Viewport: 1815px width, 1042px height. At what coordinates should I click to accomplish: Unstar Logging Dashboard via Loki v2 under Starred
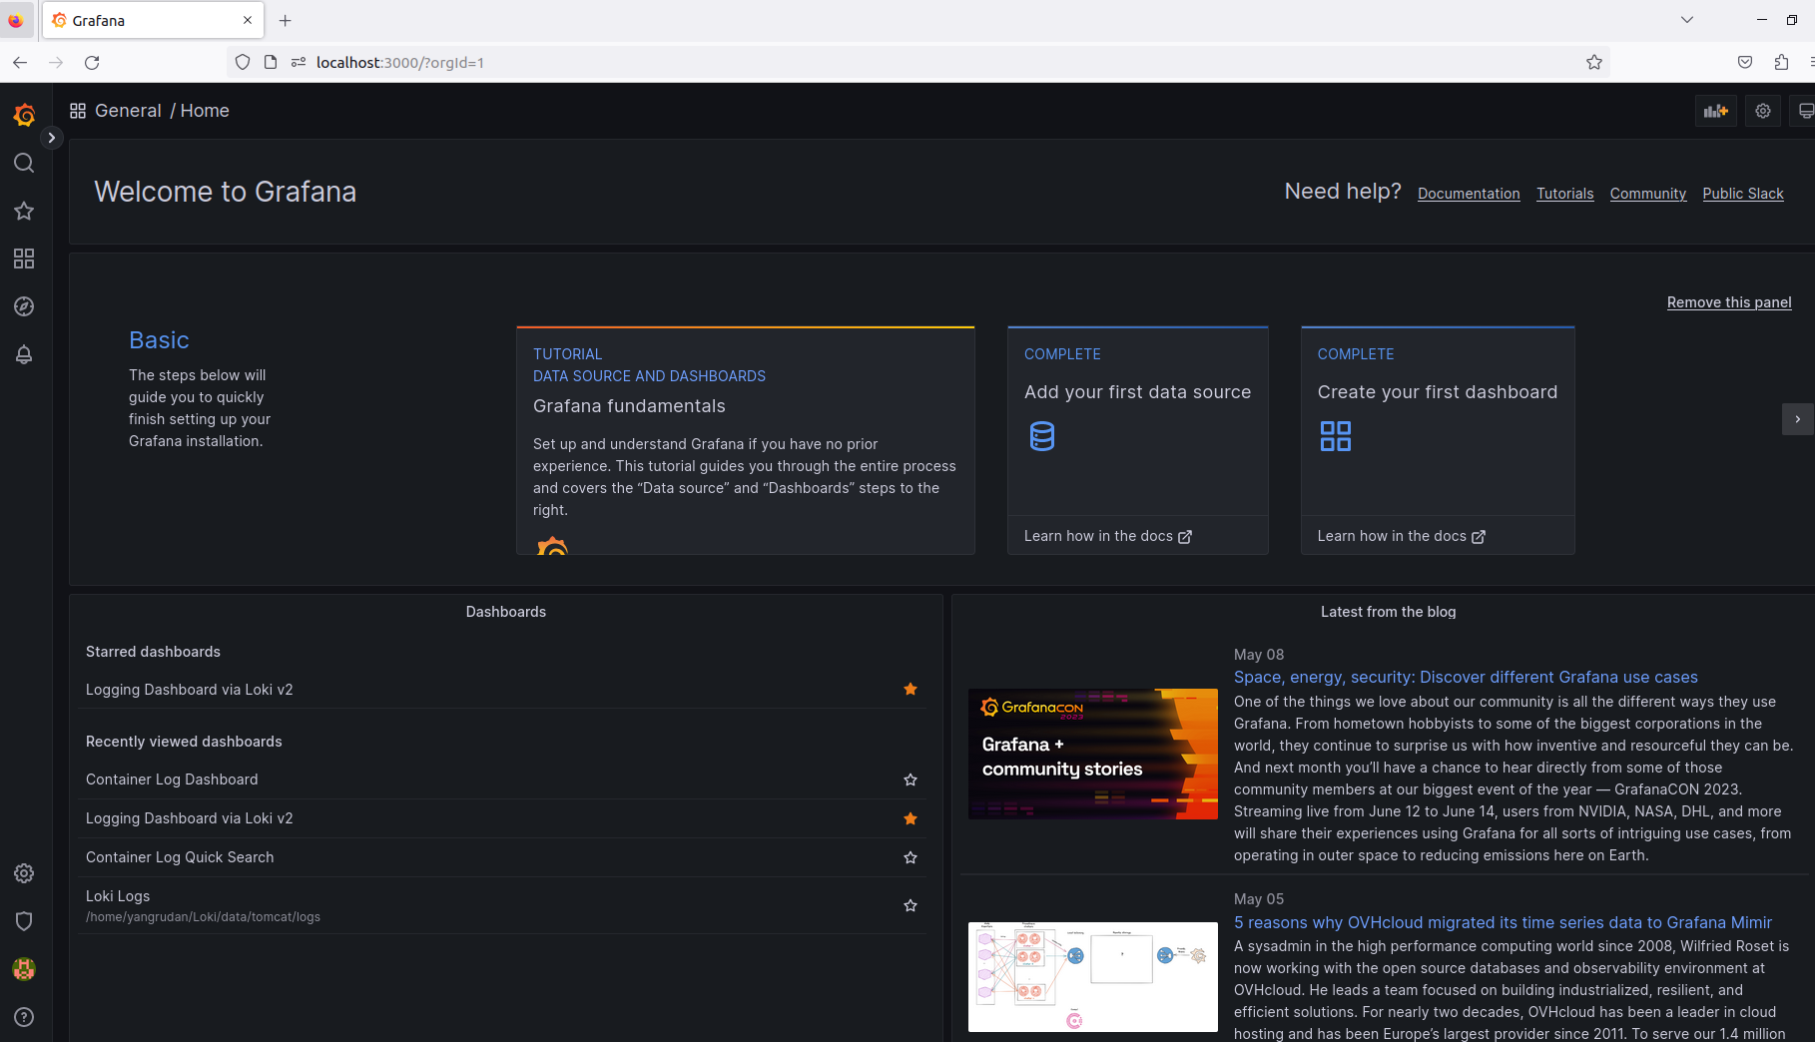[910, 689]
